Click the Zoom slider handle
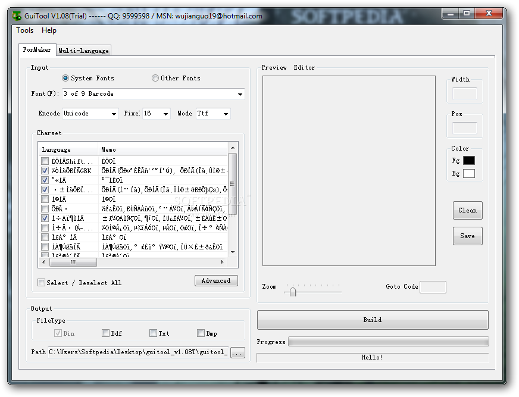This screenshot has height=397, width=519. (x=293, y=292)
